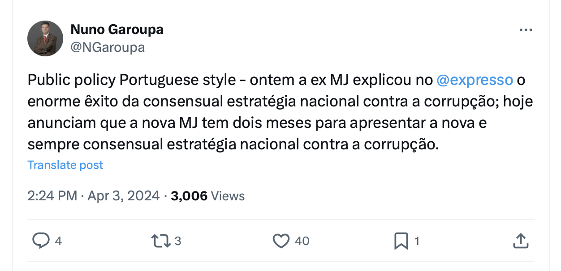
Task: Click the Apr 3, 2024 date
Action: [x=124, y=195]
